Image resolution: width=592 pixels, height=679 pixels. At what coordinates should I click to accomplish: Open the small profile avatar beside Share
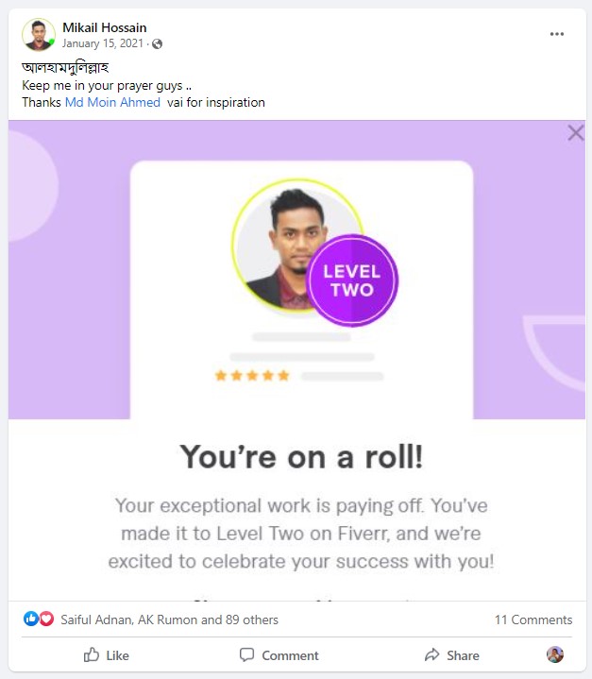pyautogui.click(x=555, y=654)
